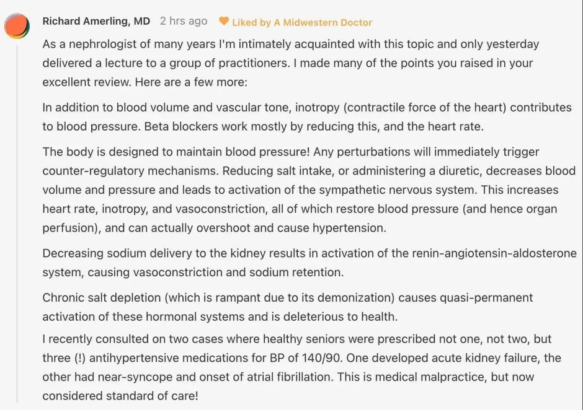Click the "2 hrs ago" comment timestamp
Viewport: 583px width, 410px height.
point(184,21)
